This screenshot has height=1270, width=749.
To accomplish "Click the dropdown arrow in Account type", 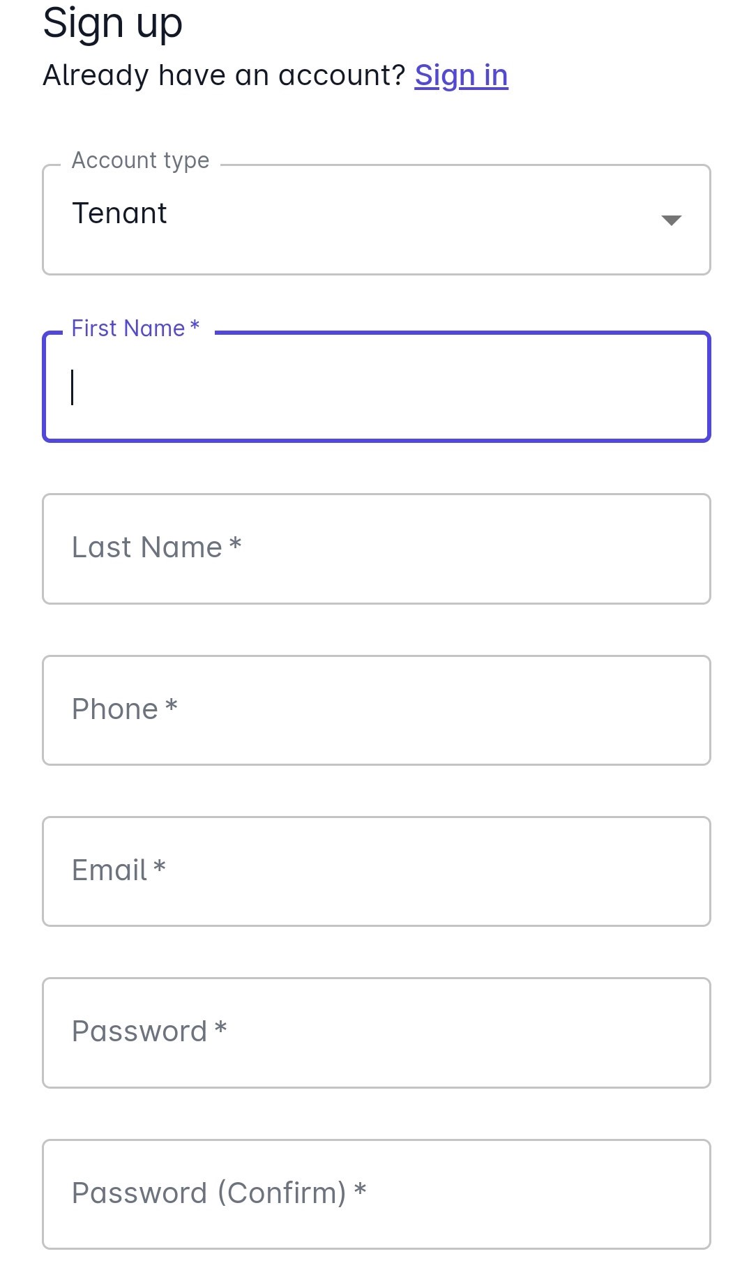I will 671,220.
